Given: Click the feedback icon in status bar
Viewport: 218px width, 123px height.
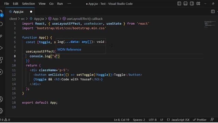Looking at the screenshot, I should pyautogui.click(x=212, y=120).
